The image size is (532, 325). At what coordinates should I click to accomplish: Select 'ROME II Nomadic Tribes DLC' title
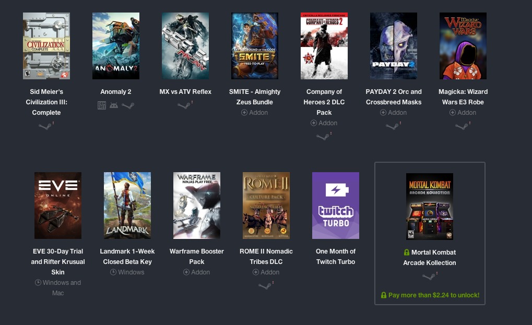click(266, 256)
